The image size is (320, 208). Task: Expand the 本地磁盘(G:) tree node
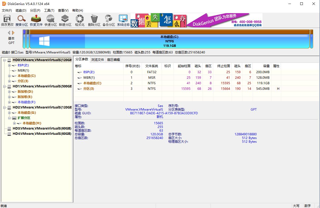(x=9, y=113)
